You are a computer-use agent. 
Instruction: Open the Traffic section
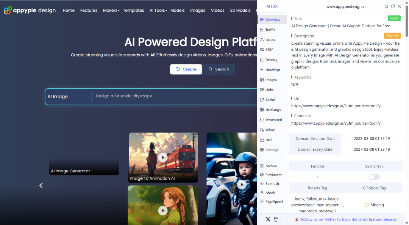[x=272, y=30]
